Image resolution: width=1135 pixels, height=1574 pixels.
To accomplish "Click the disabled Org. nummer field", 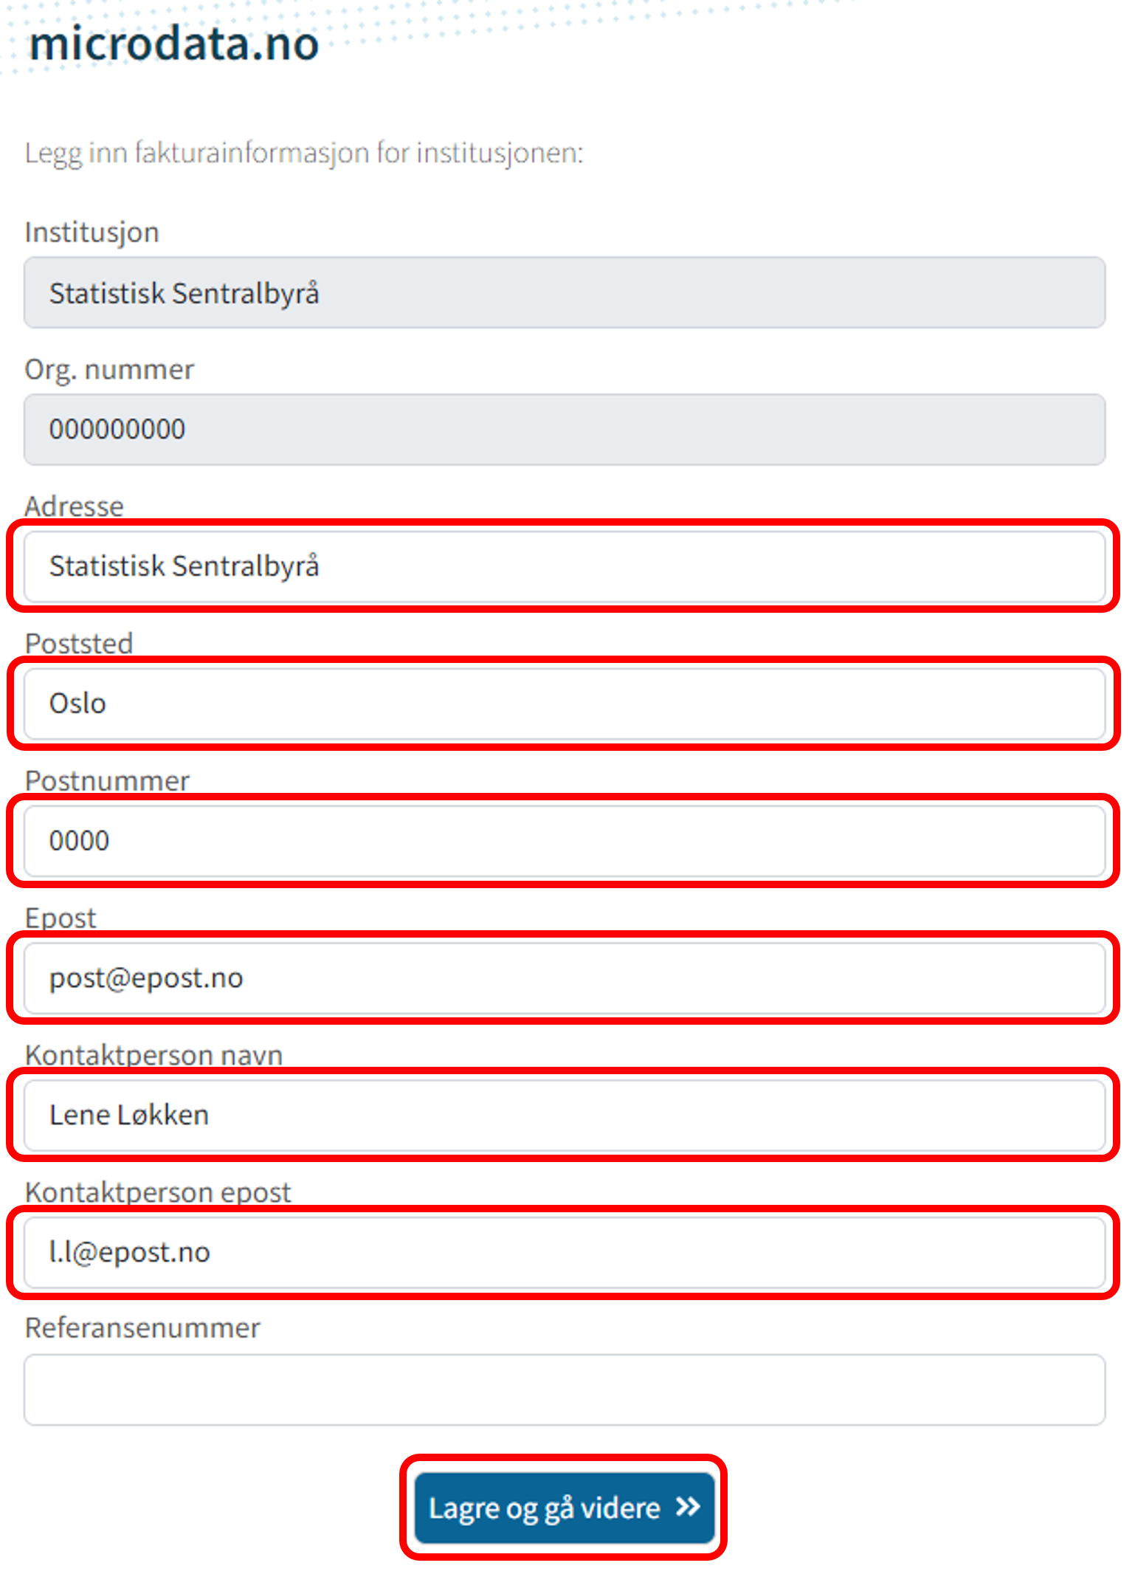I will coord(564,430).
